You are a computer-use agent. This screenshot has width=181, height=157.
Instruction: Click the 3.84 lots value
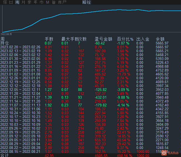(48, 140)
